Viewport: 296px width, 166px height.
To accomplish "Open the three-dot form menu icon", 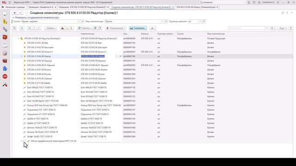I will point(287,13).
